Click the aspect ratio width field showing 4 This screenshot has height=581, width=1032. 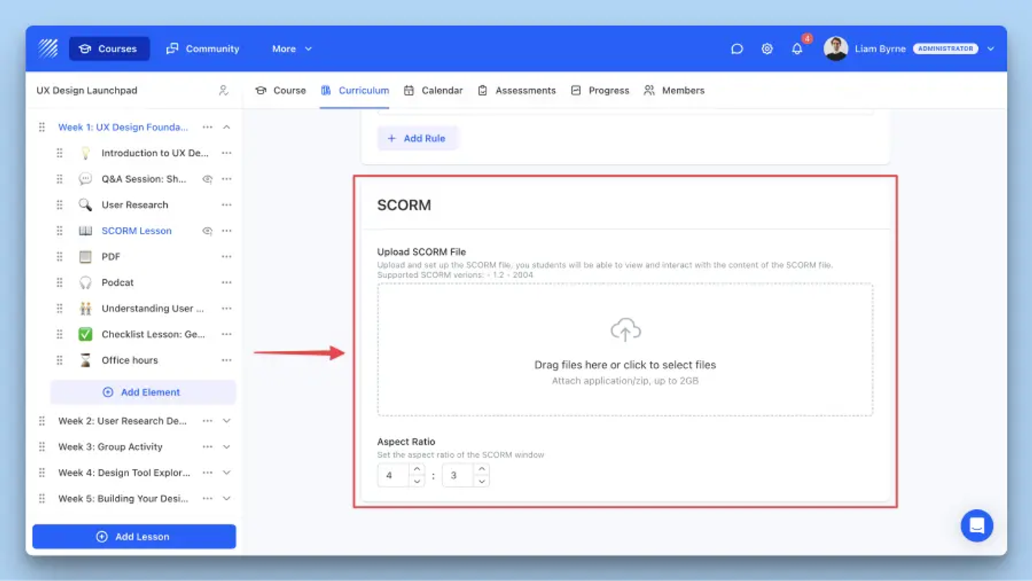pyautogui.click(x=393, y=475)
